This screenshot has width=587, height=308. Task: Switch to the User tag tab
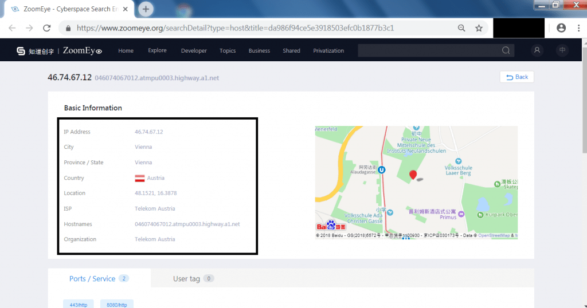[193, 278]
